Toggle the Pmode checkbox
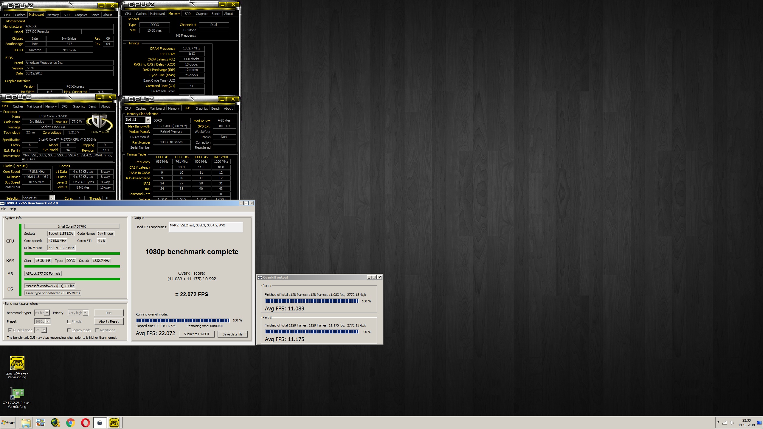 [x=69, y=321]
